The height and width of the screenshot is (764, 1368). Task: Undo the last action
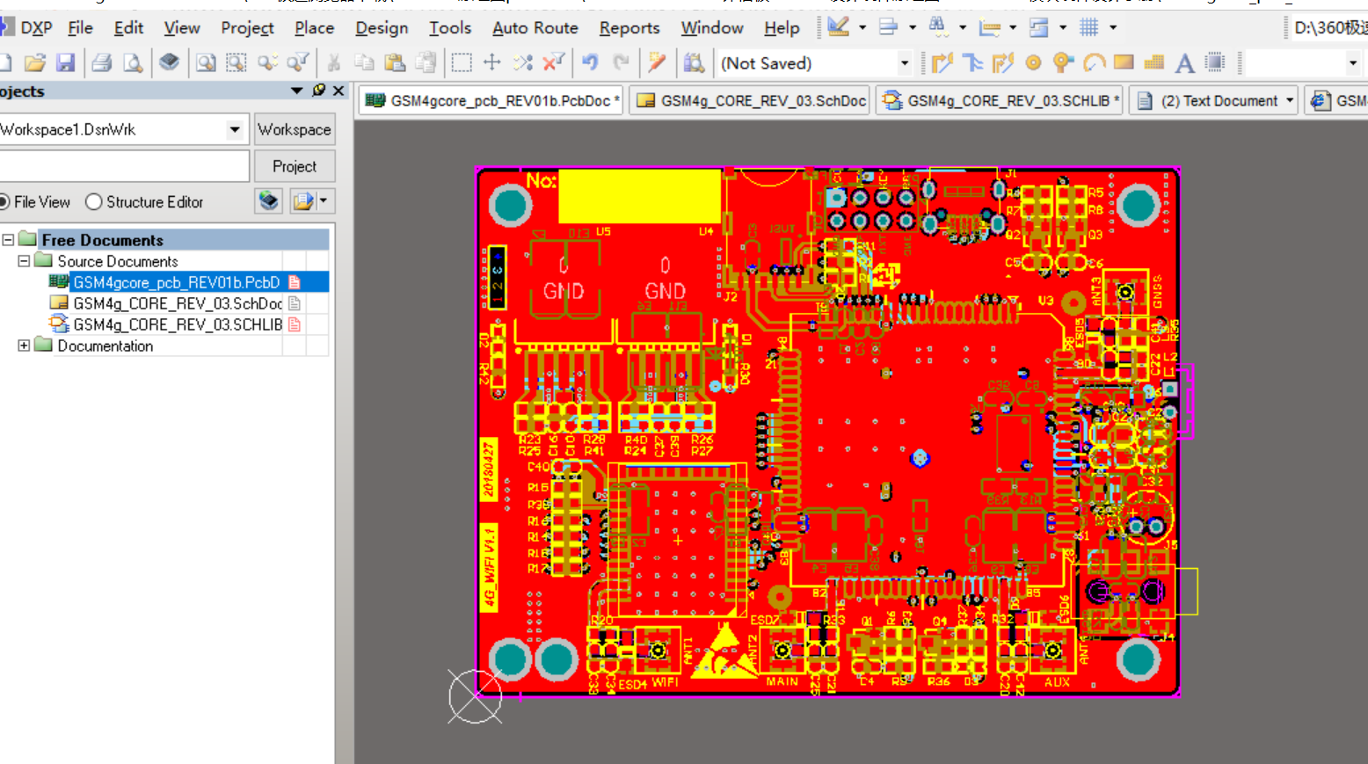[x=590, y=62]
